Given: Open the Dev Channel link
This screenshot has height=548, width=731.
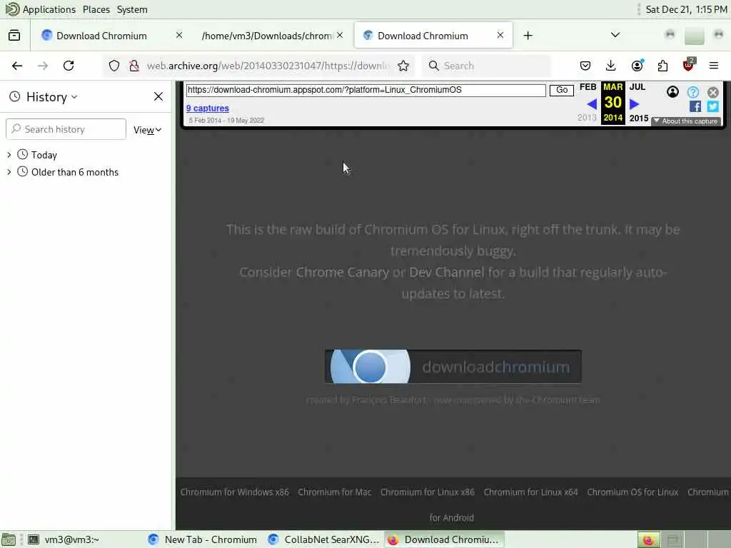Looking at the screenshot, I should pos(447,273).
